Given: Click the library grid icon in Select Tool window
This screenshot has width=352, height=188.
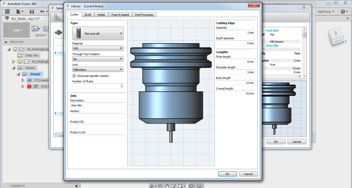Looking at the screenshot, I should click(x=58, y=18).
